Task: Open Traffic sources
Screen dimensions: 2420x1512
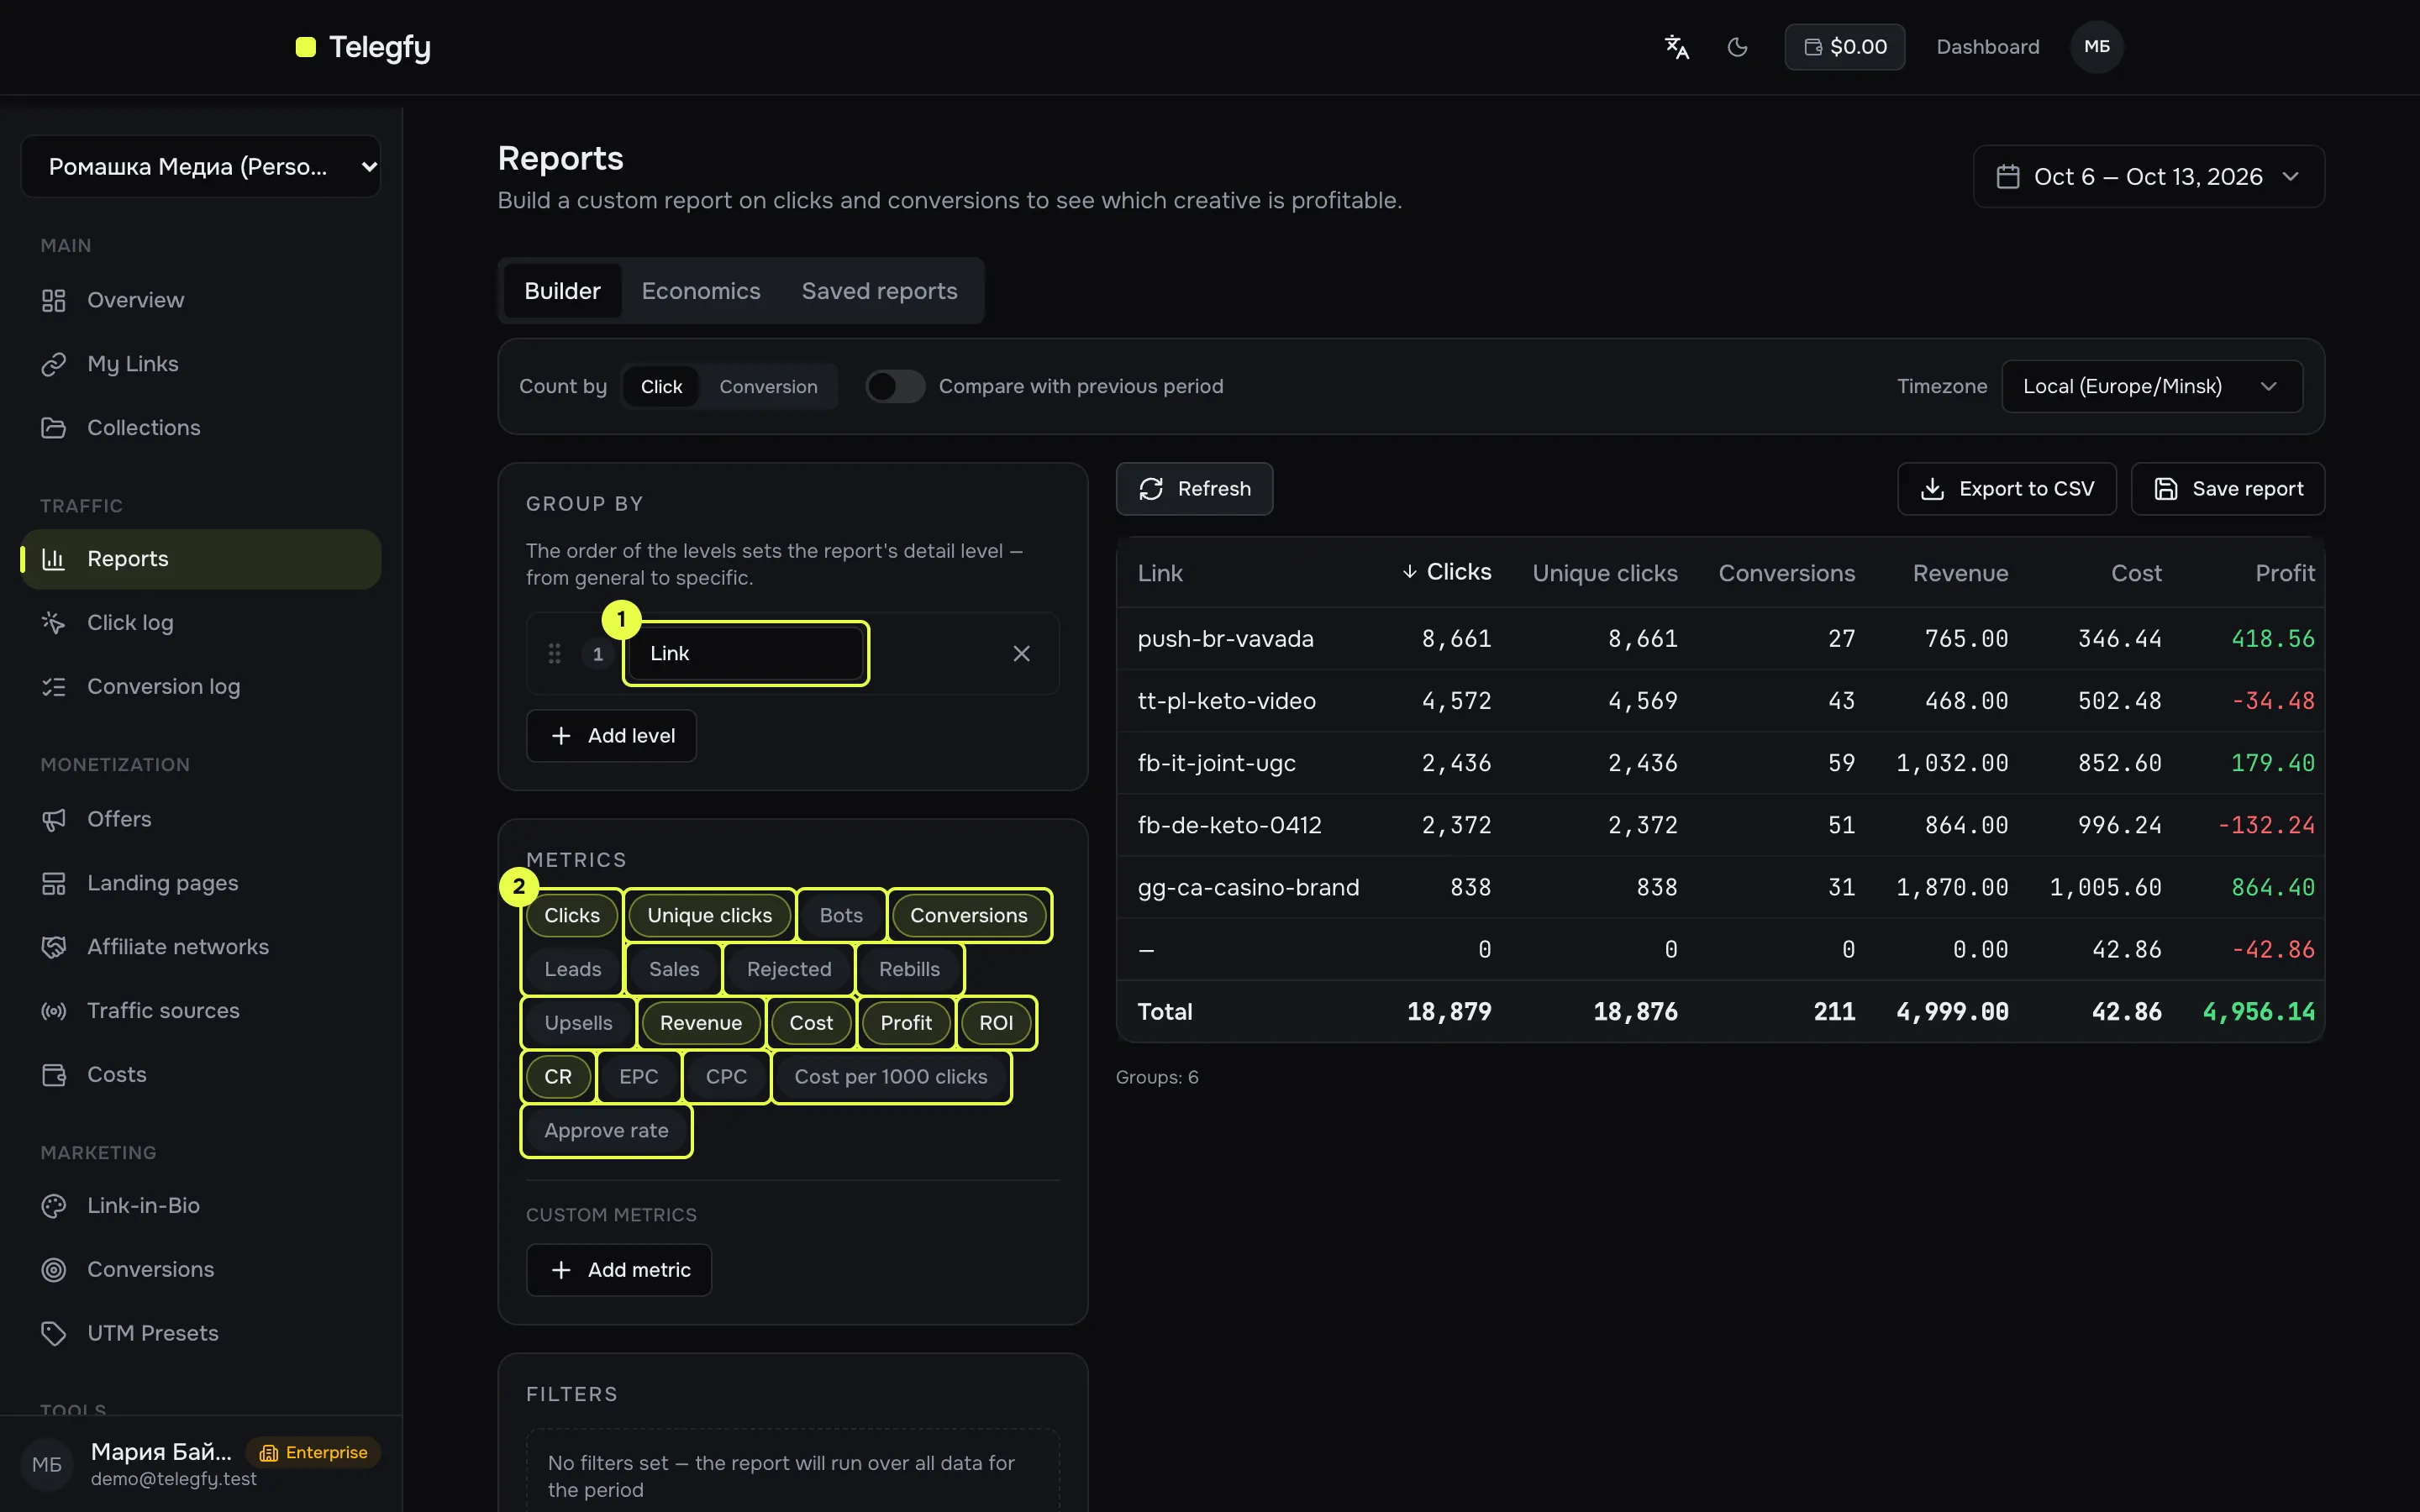Action: click(x=200, y=1011)
